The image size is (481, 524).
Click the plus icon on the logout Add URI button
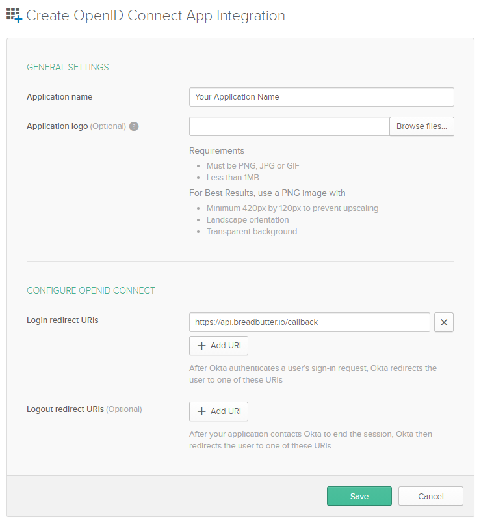[203, 411]
